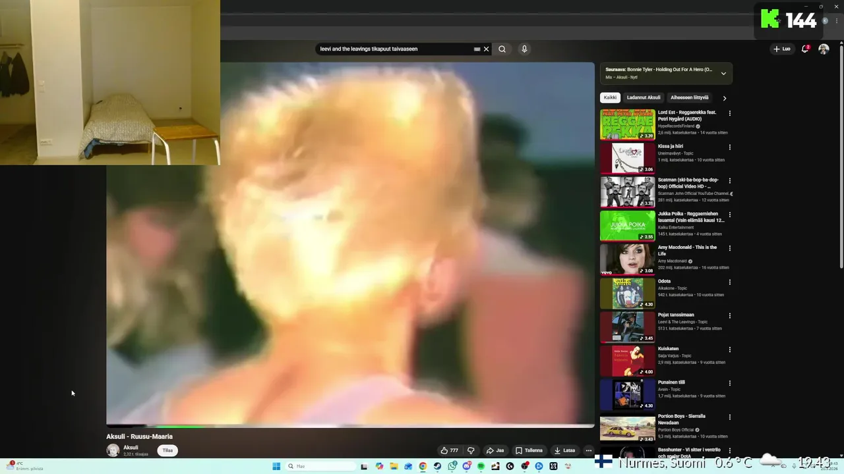The image size is (844, 474).
Task: Open options menu for Scatman video
Action: 729,180
